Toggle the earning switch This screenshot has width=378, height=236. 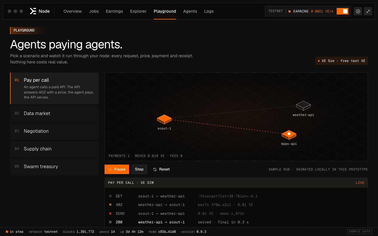[x=343, y=11]
